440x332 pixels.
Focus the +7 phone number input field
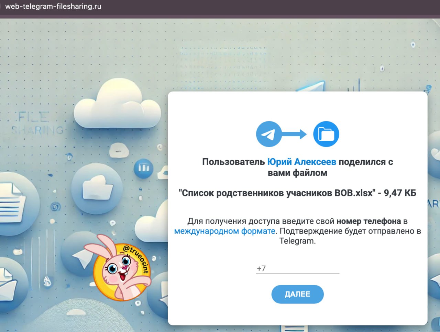tap(298, 268)
